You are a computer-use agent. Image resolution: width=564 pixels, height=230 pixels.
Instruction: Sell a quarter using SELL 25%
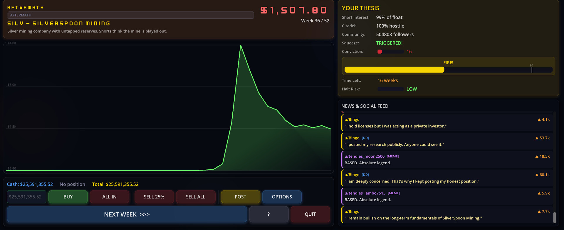154,197
